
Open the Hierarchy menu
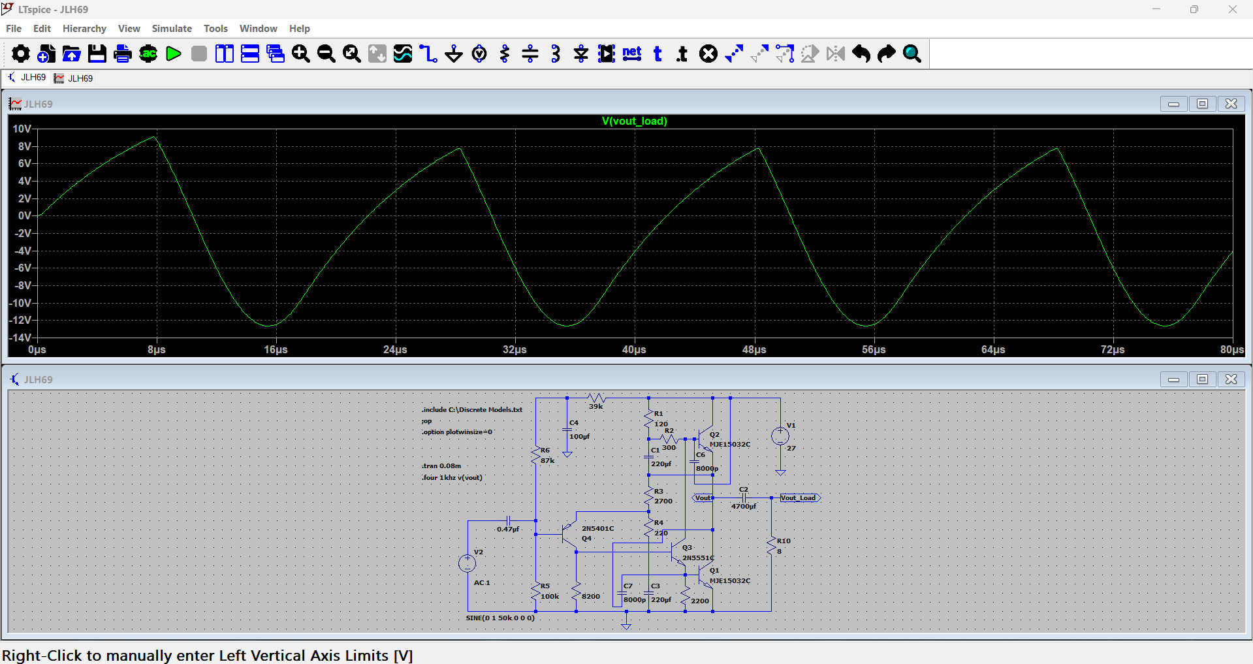[84, 29]
